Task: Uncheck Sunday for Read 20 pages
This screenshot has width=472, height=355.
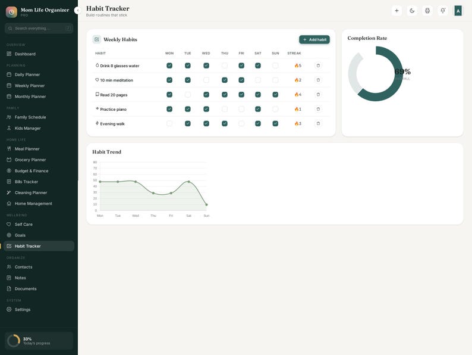Action: (275, 94)
